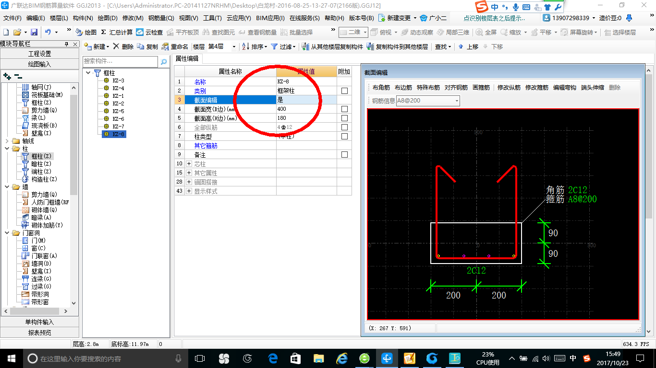Click the undo arrow icon
Viewport: 656px width, 368px height.
[48, 32]
